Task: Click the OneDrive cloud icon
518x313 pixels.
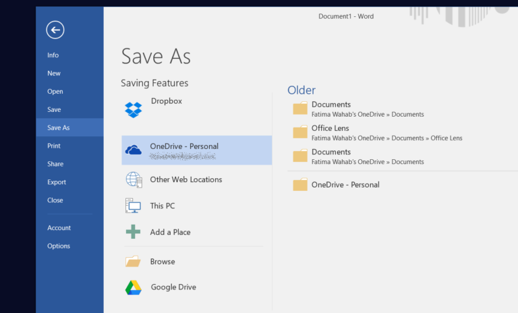Action: [x=134, y=150]
